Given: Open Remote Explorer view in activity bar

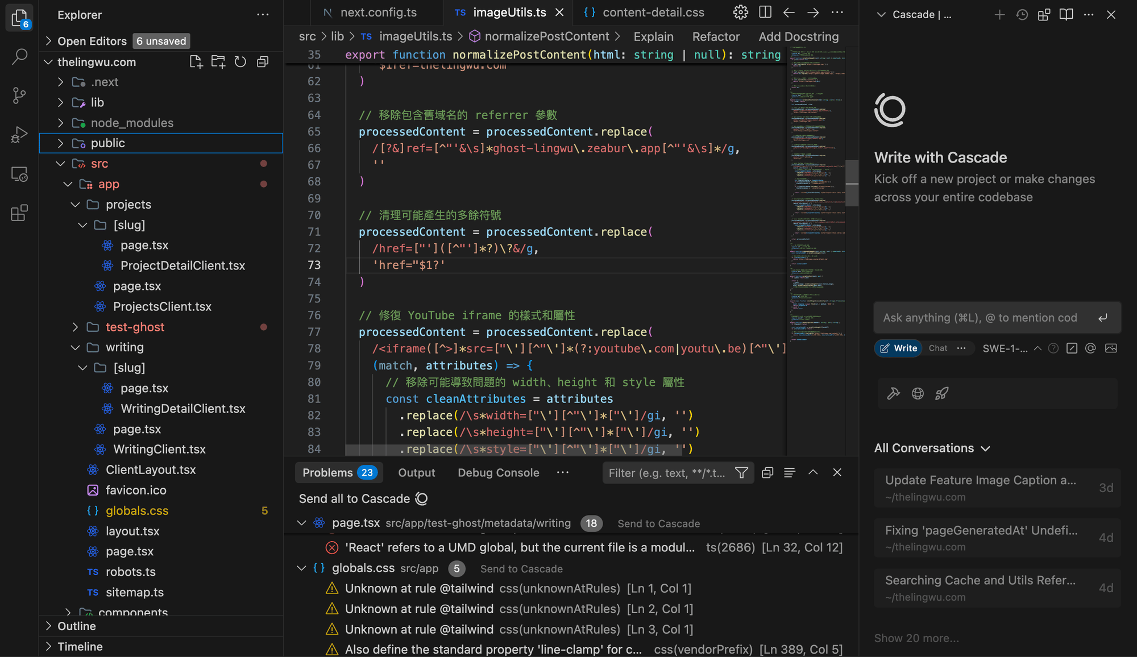Looking at the screenshot, I should 19,174.
